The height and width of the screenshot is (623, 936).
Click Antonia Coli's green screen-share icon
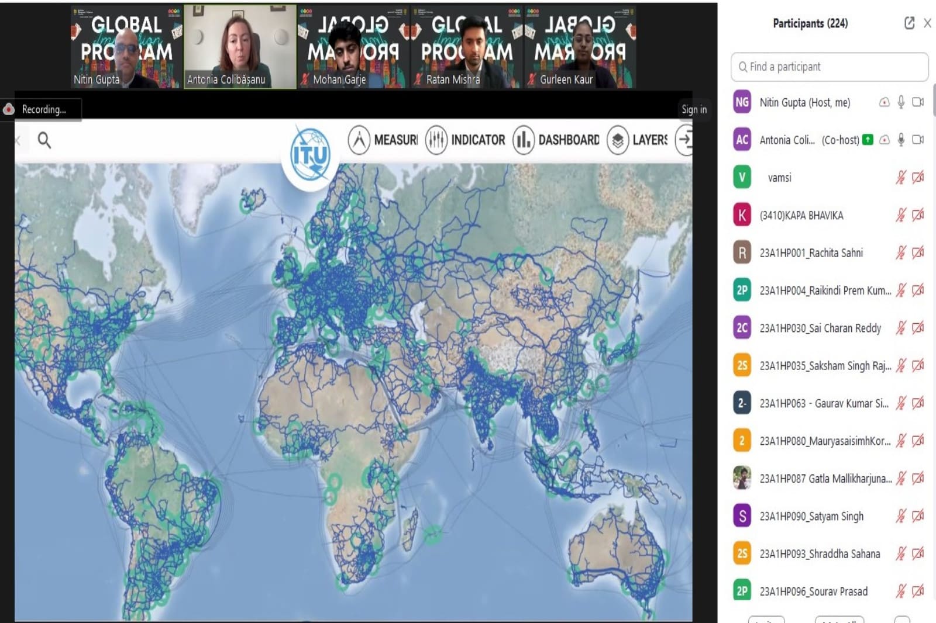[x=868, y=140]
